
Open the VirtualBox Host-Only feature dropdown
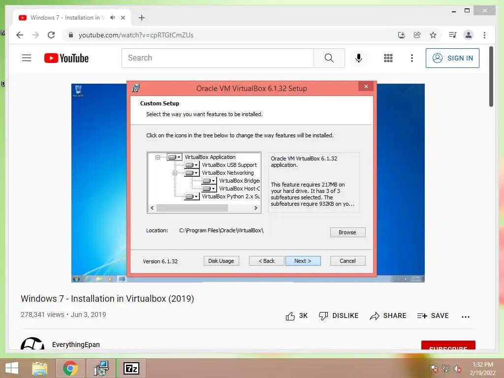pos(209,189)
